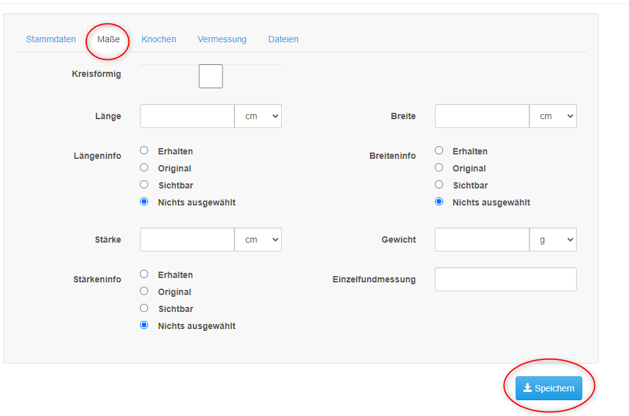
Task: Switch to the Stammdaten tab
Action: click(51, 39)
